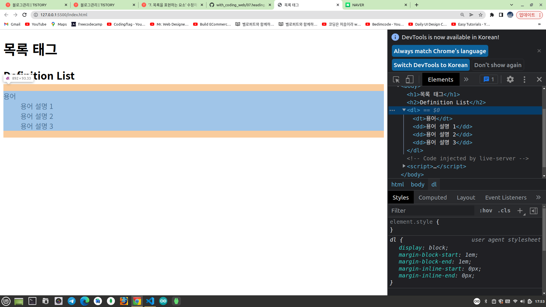Focus the styles Filter field

point(431,210)
